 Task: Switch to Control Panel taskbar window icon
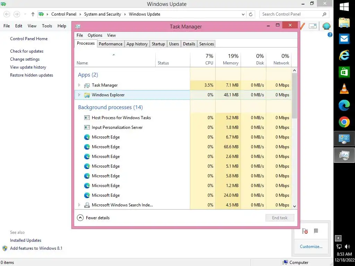[344, 139]
